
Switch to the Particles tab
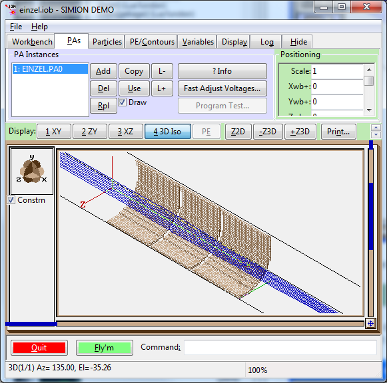[x=107, y=42]
